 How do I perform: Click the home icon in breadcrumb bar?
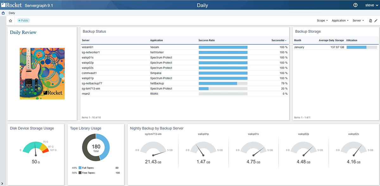click(x=3, y=13)
